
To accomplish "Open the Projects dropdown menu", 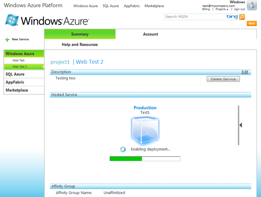I will click(x=222, y=9).
